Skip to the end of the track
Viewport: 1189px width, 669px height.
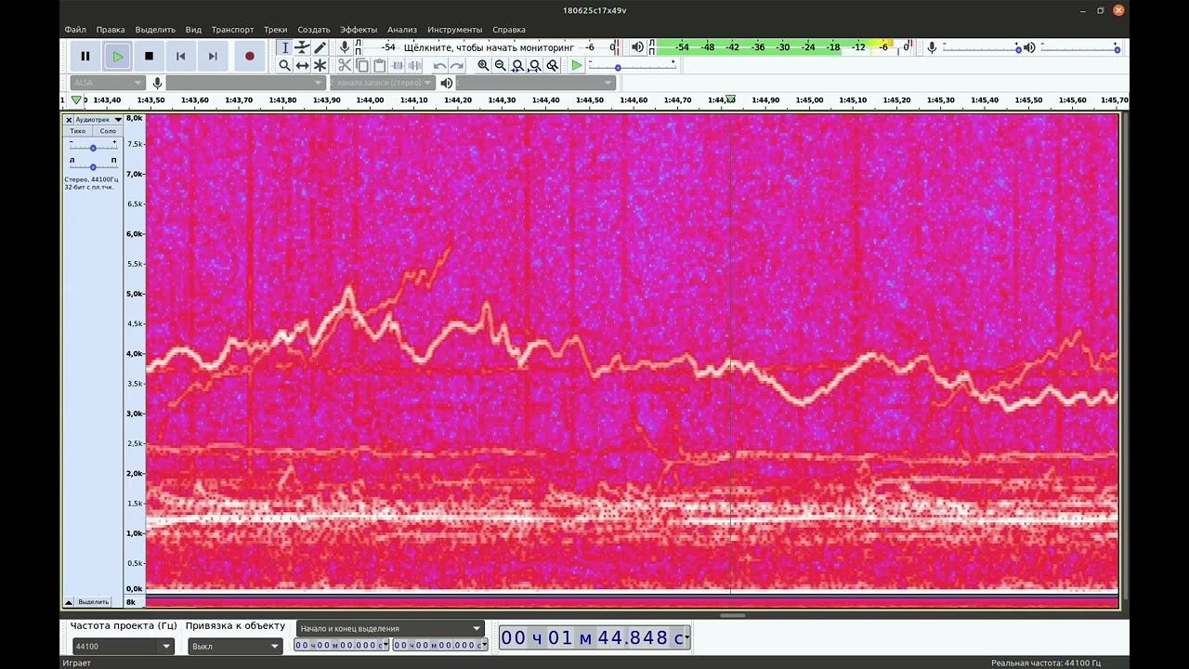tap(213, 56)
